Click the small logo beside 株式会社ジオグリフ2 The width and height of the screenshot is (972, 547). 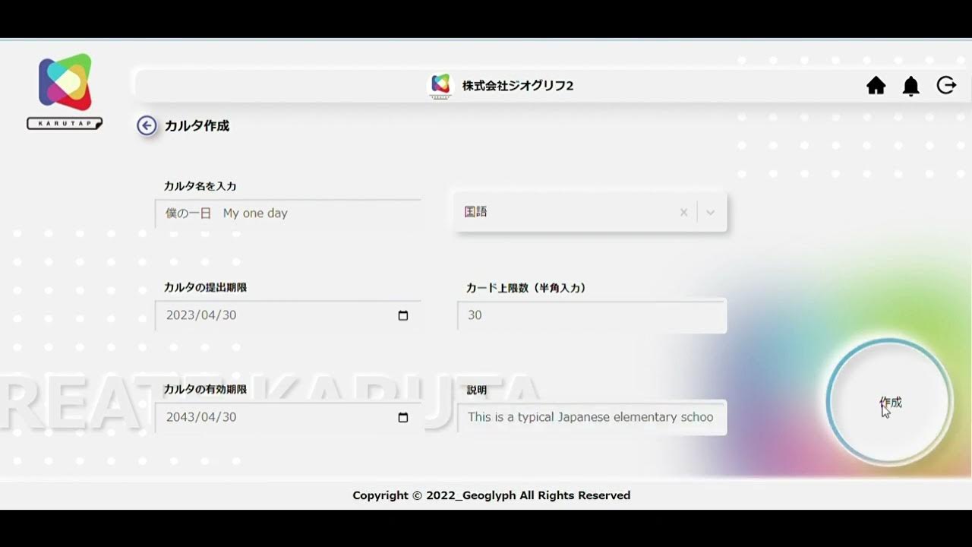tap(440, 85)
